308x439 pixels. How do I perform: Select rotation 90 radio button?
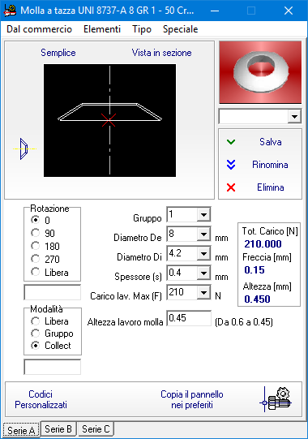(35, 233)
